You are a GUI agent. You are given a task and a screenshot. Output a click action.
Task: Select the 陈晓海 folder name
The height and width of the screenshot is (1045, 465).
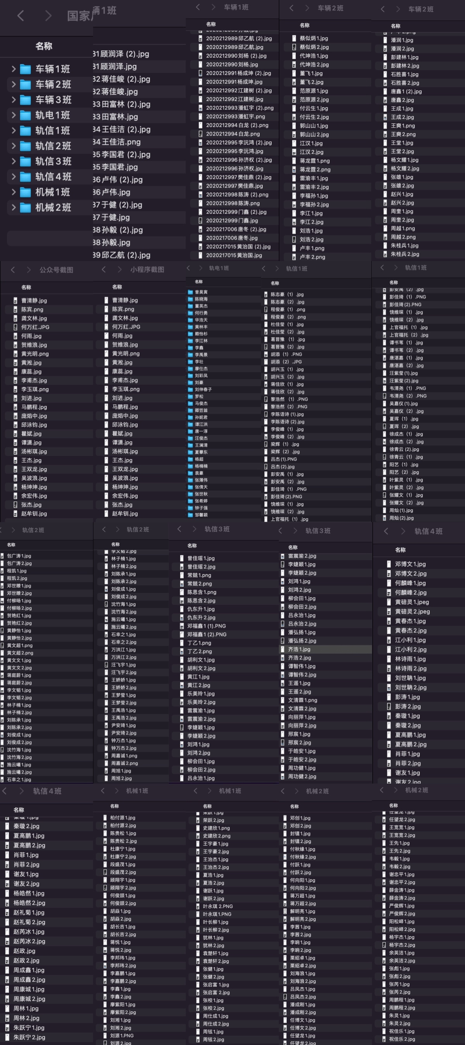pos(201,299)
